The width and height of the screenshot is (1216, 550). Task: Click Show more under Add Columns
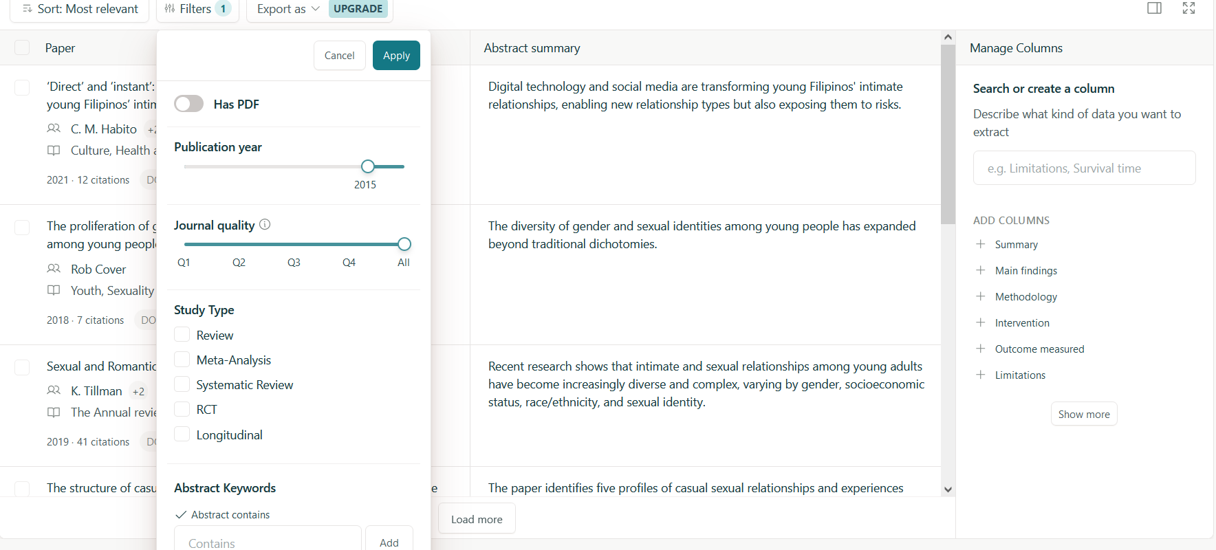(x=1083, y=414)
